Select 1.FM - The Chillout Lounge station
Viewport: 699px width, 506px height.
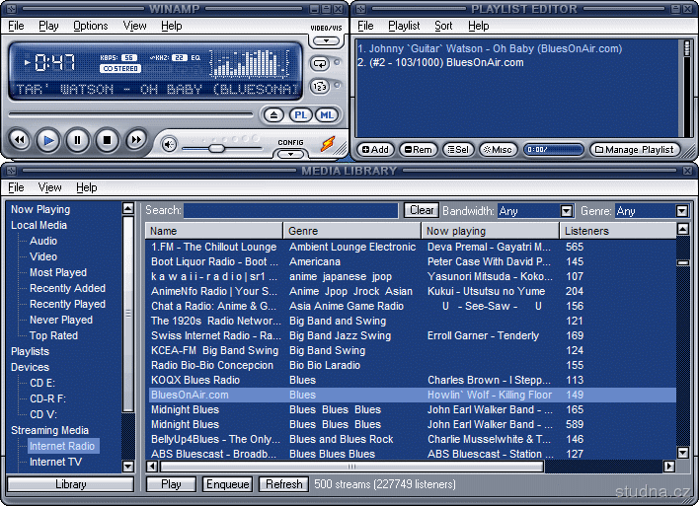(x=413, y=247)
